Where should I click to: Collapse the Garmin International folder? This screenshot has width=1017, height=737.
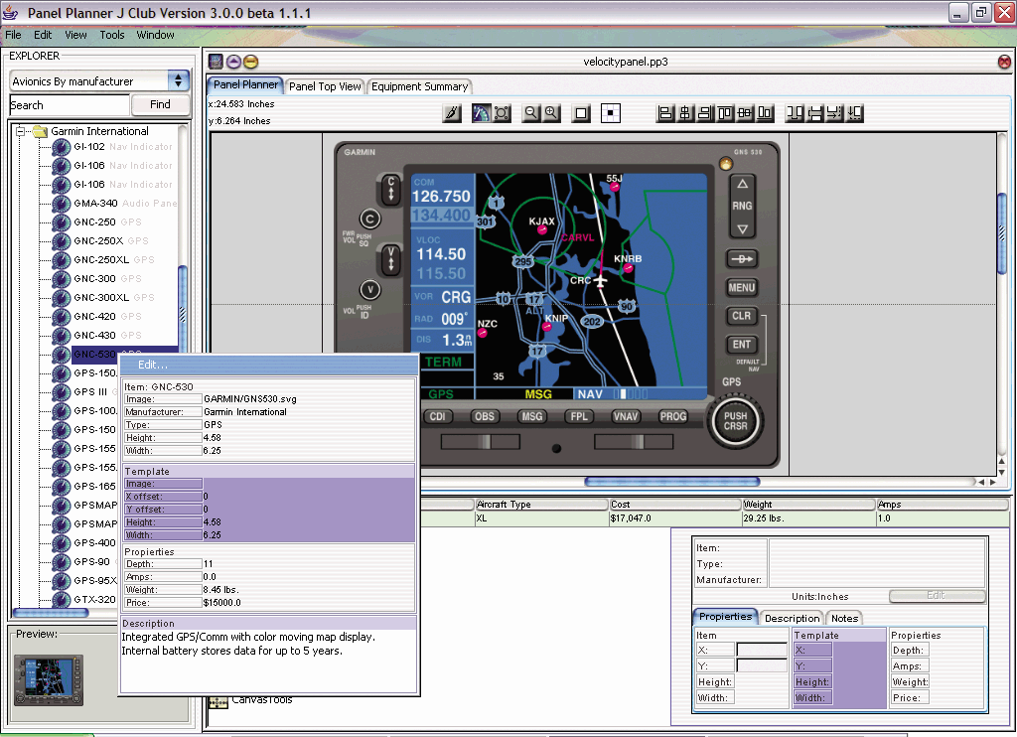click(21, 130)
